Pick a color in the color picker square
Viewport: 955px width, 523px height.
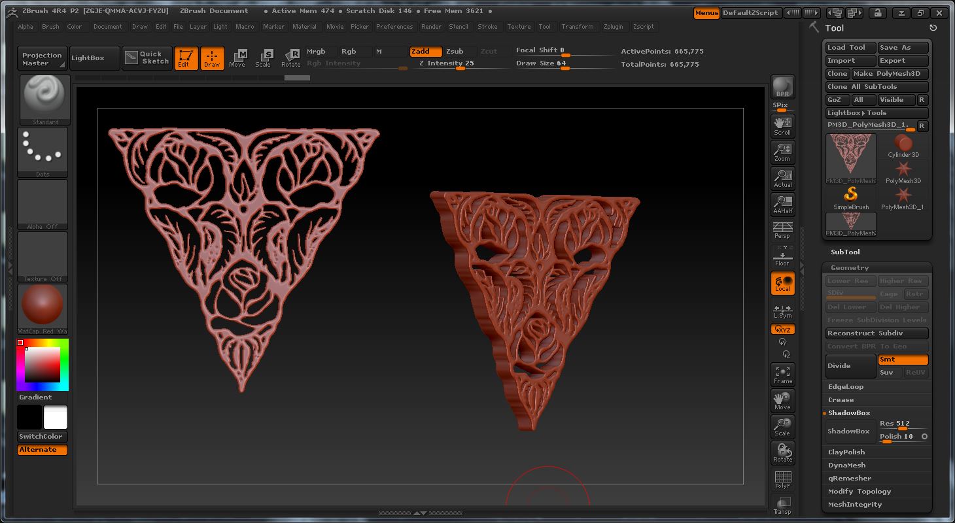pos(43,364)
